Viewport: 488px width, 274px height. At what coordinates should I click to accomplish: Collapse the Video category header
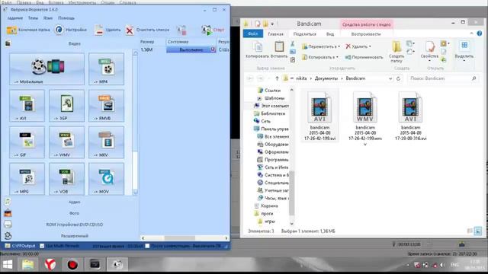[74, 43]
